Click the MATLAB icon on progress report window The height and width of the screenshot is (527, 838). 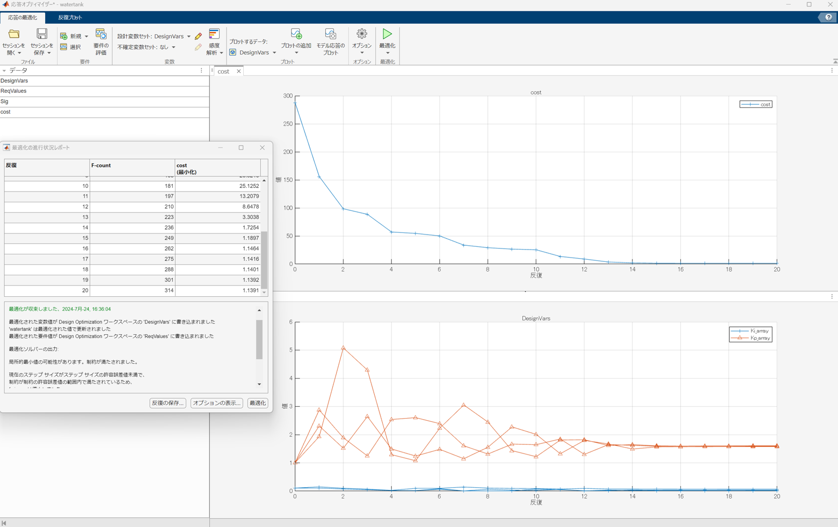[x=6, y=148]
